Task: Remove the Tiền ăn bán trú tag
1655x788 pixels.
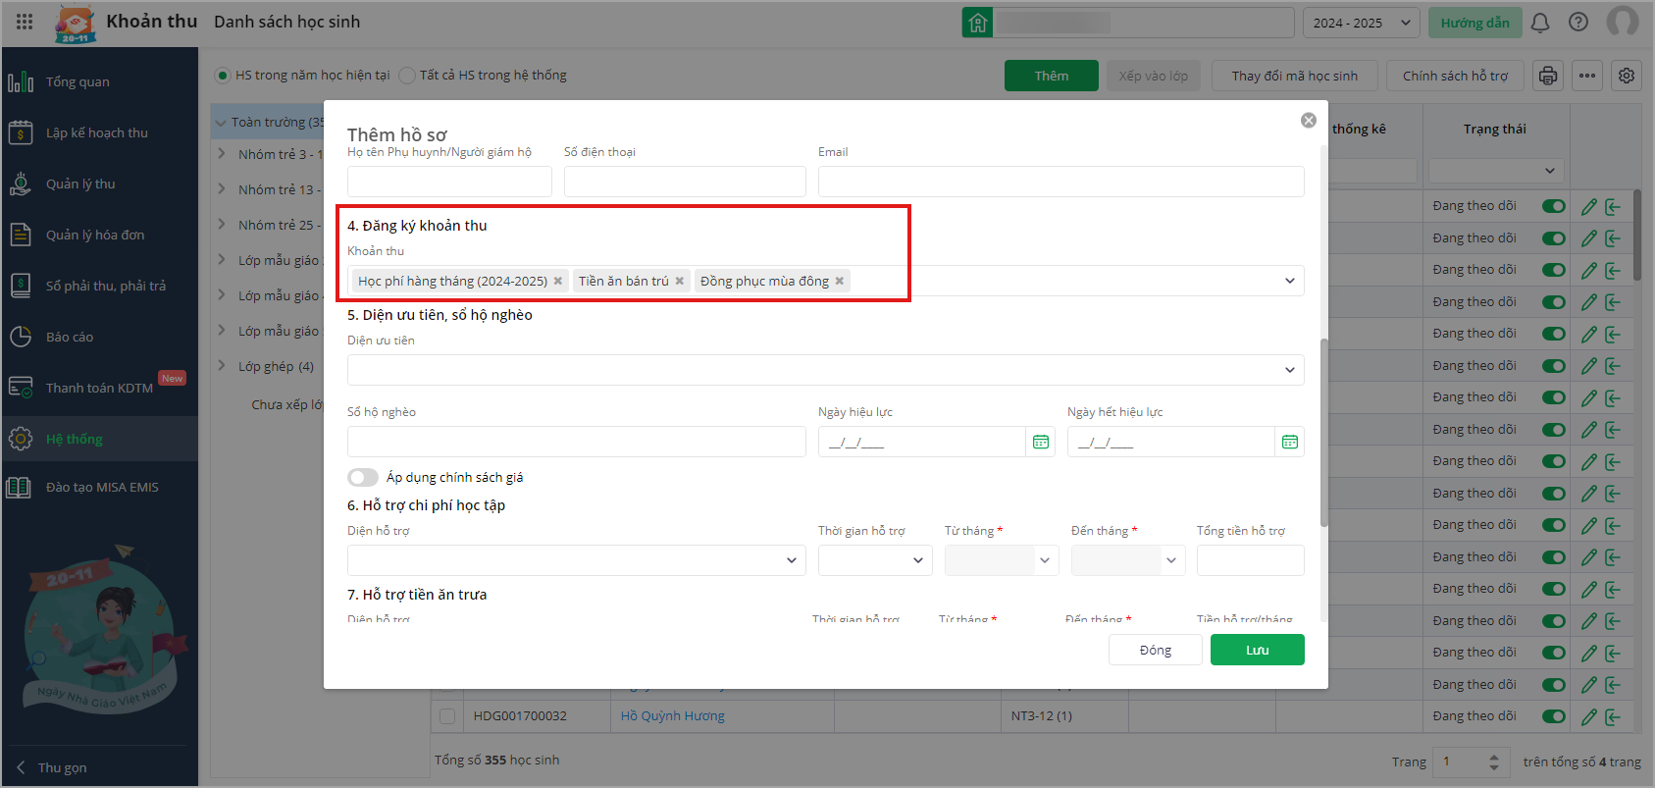Action: tap(679, 281)
